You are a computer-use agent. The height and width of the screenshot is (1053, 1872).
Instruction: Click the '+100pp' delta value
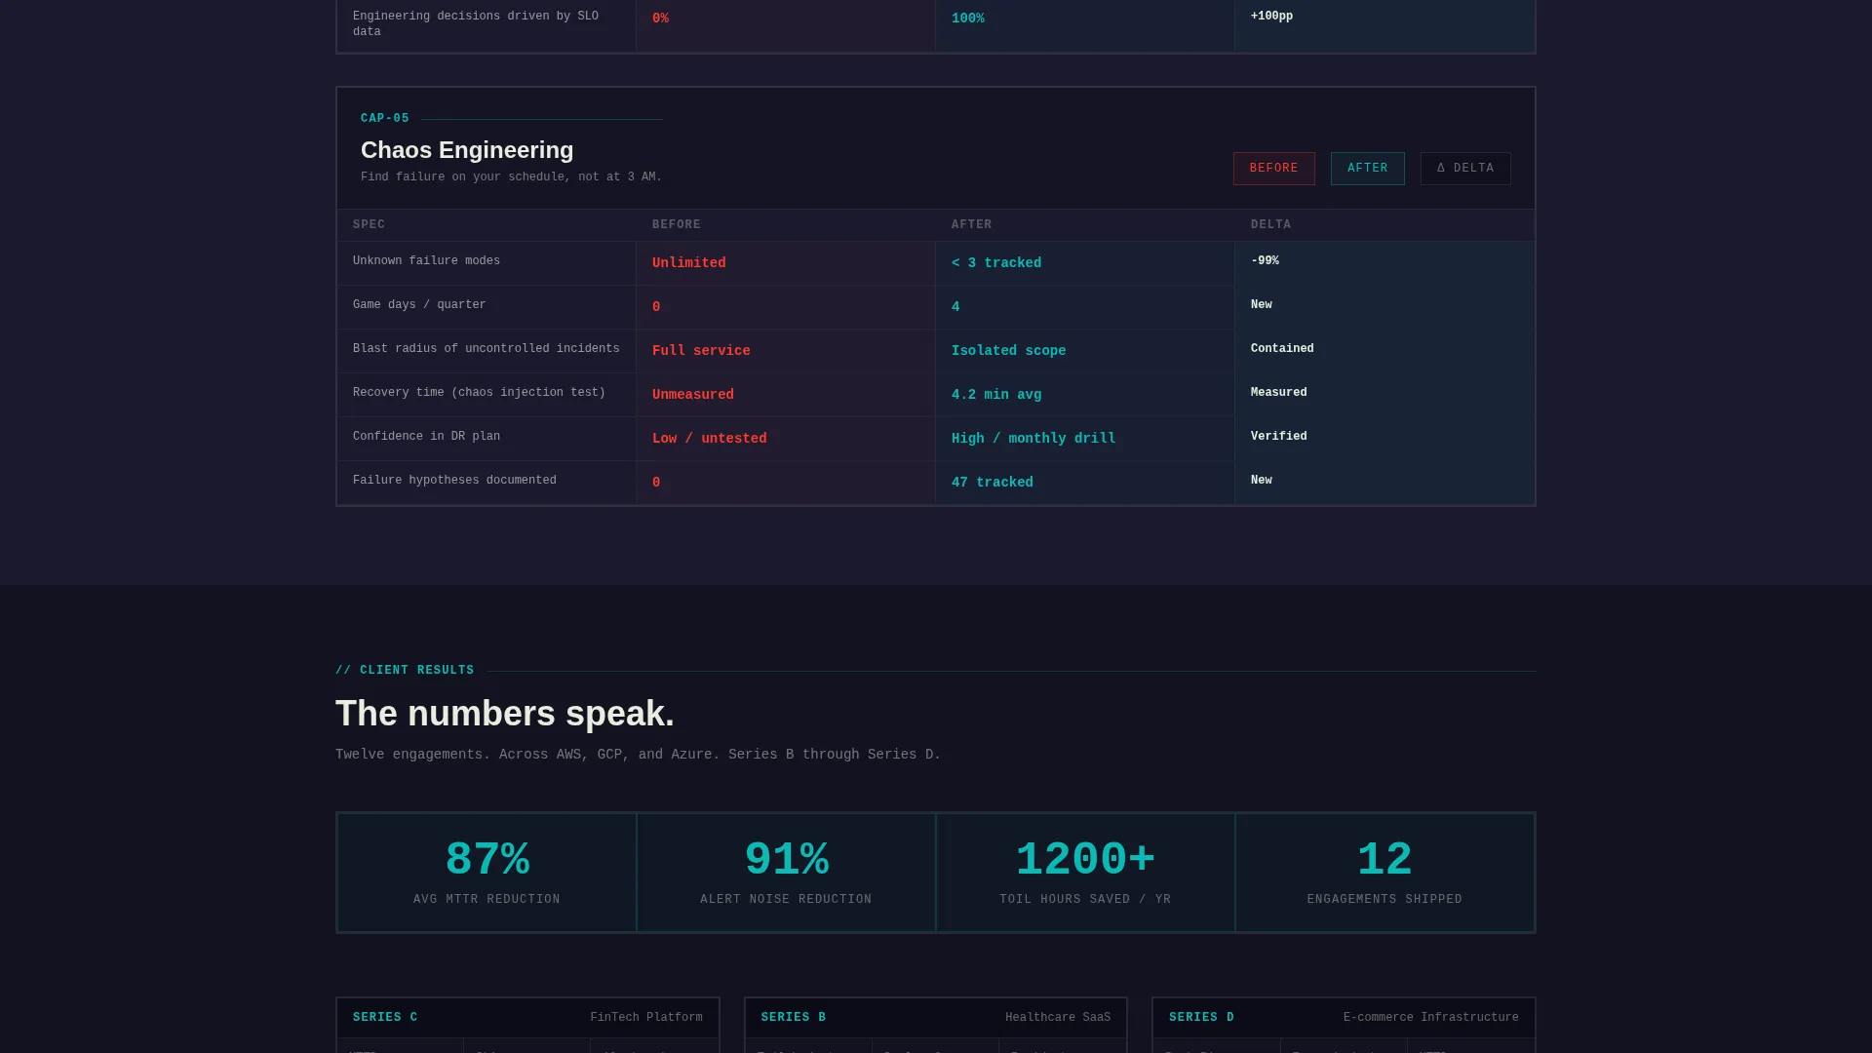(1271, 17)
